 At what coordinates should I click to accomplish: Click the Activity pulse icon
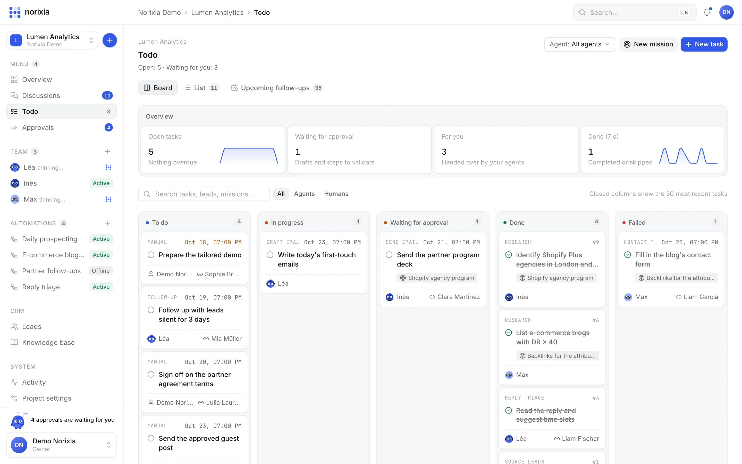pos(14,382)
